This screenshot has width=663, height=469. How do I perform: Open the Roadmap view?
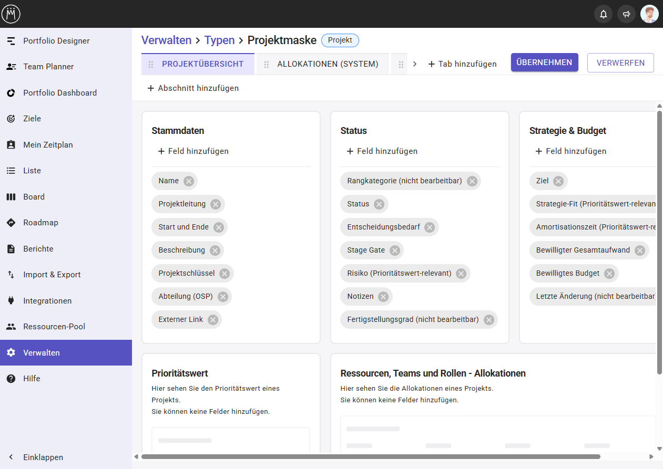(x=40, y=223)
